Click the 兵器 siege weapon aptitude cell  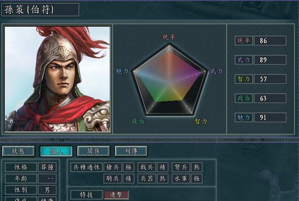click(147, 179)
